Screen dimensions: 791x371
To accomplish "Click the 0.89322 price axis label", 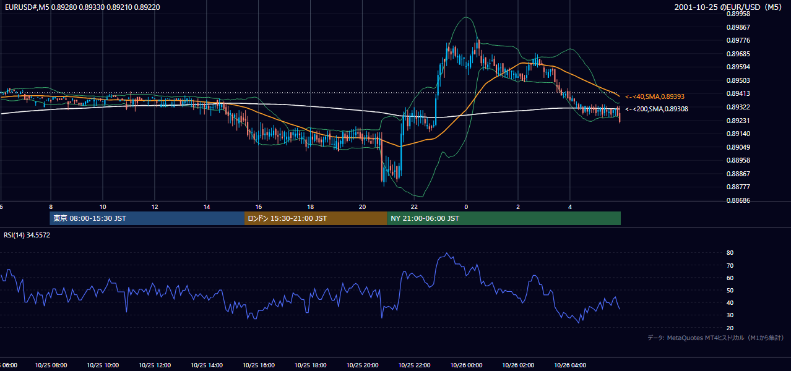I will coord(738,107).
